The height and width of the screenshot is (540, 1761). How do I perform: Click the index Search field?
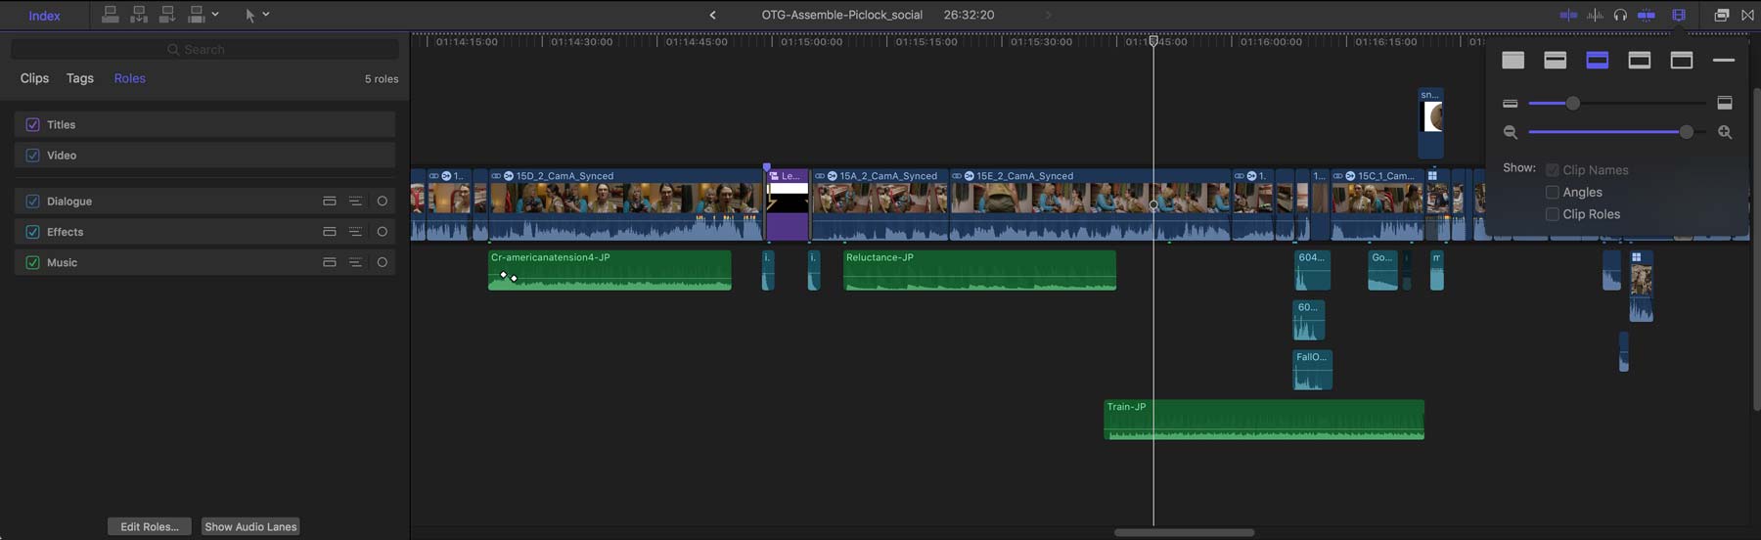point(204,49)
